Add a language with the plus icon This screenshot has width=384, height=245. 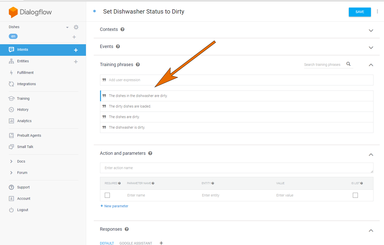pos(74,37)
